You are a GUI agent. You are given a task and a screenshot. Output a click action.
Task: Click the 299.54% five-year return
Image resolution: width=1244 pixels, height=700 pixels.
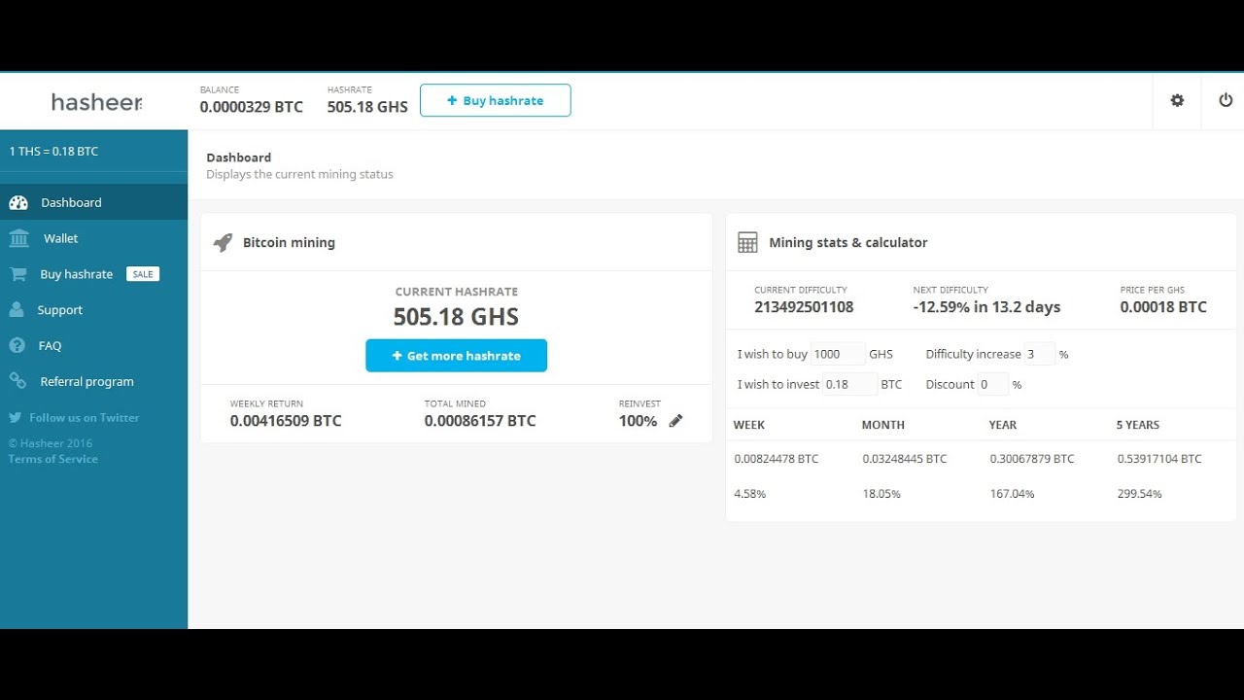pyautogui.click(x=1140, y=494)
